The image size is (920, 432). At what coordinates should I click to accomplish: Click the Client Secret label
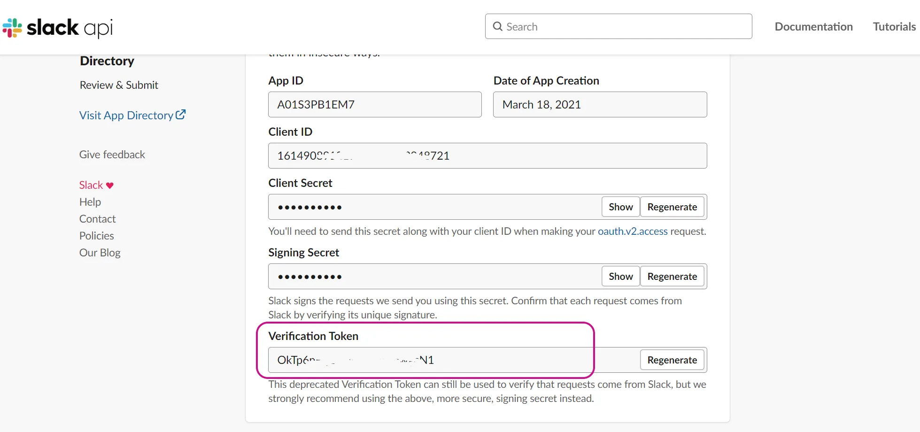point(300,183)
